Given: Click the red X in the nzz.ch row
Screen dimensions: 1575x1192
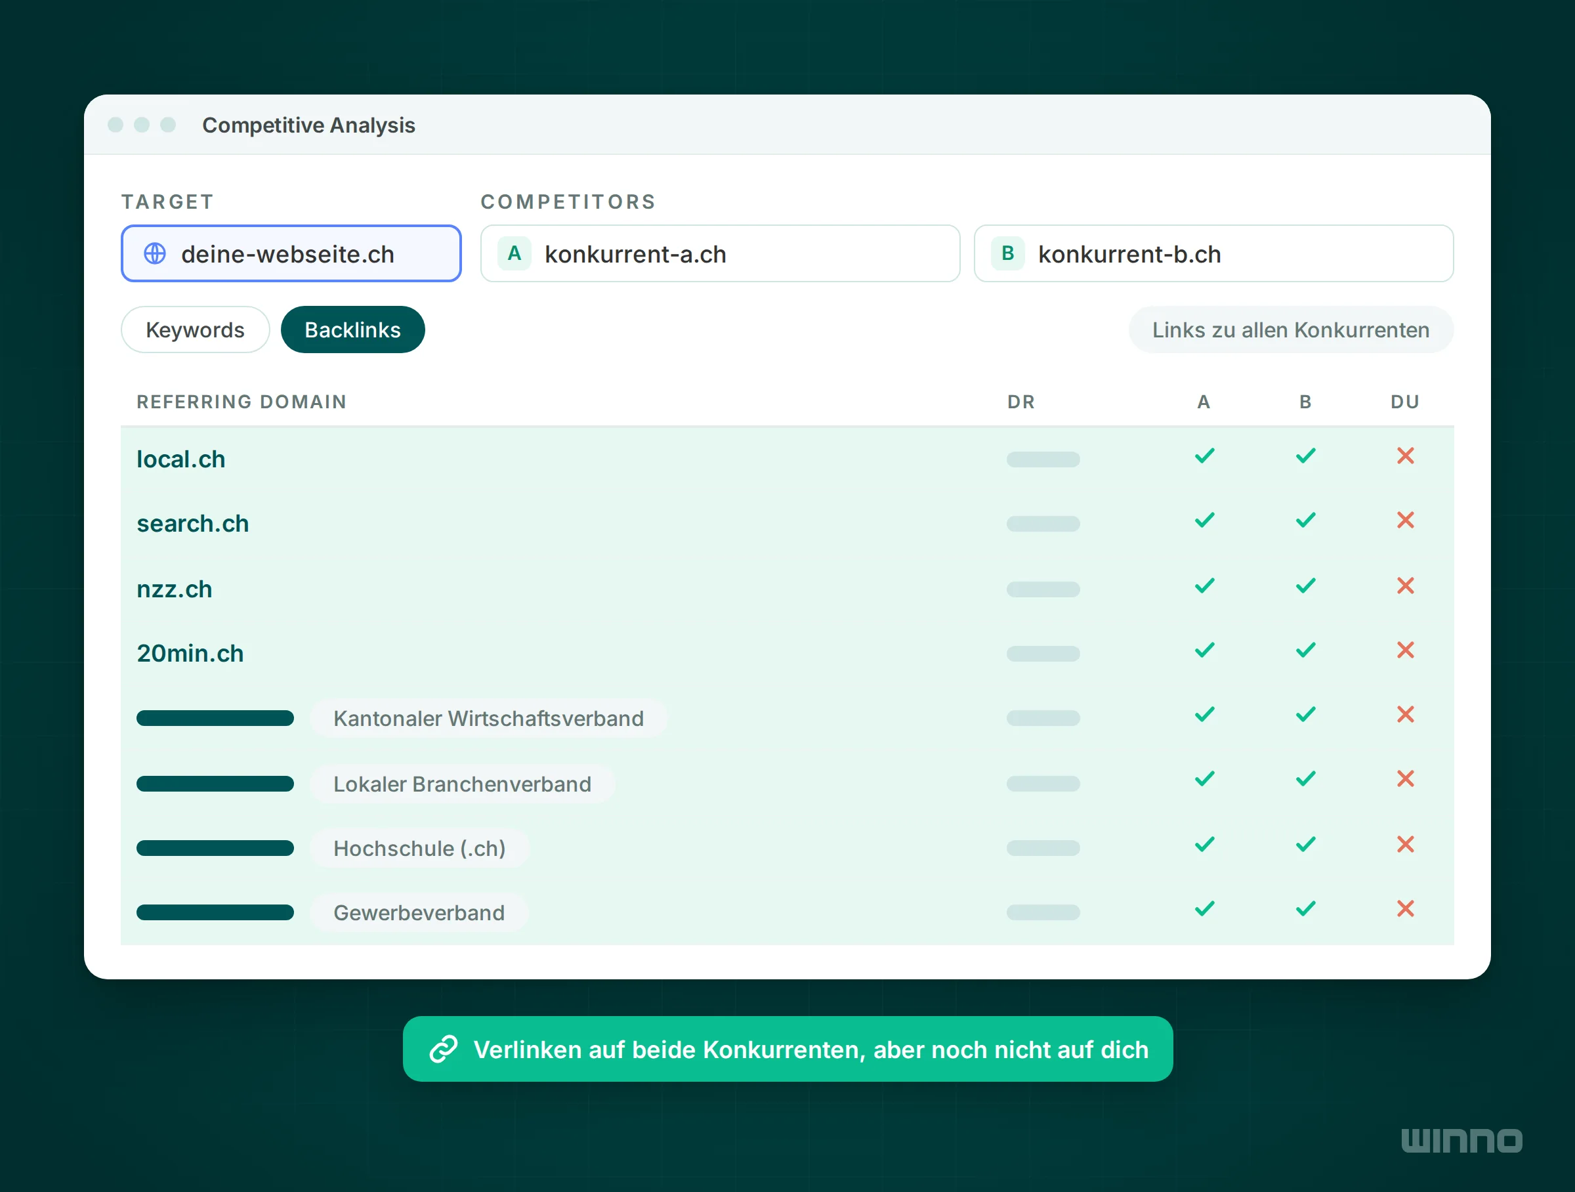Looking at the screenshot, I should coord(1405,585).
